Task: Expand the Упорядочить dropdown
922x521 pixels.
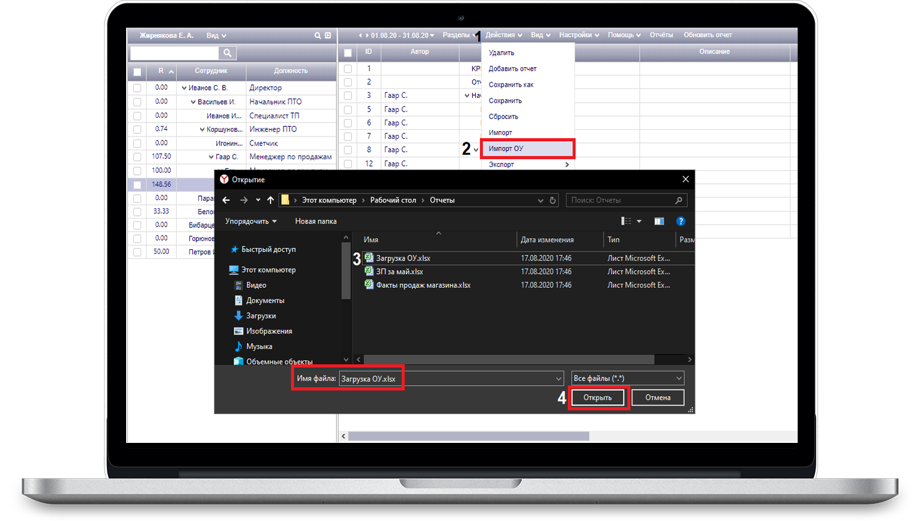Action: [251, 221]
